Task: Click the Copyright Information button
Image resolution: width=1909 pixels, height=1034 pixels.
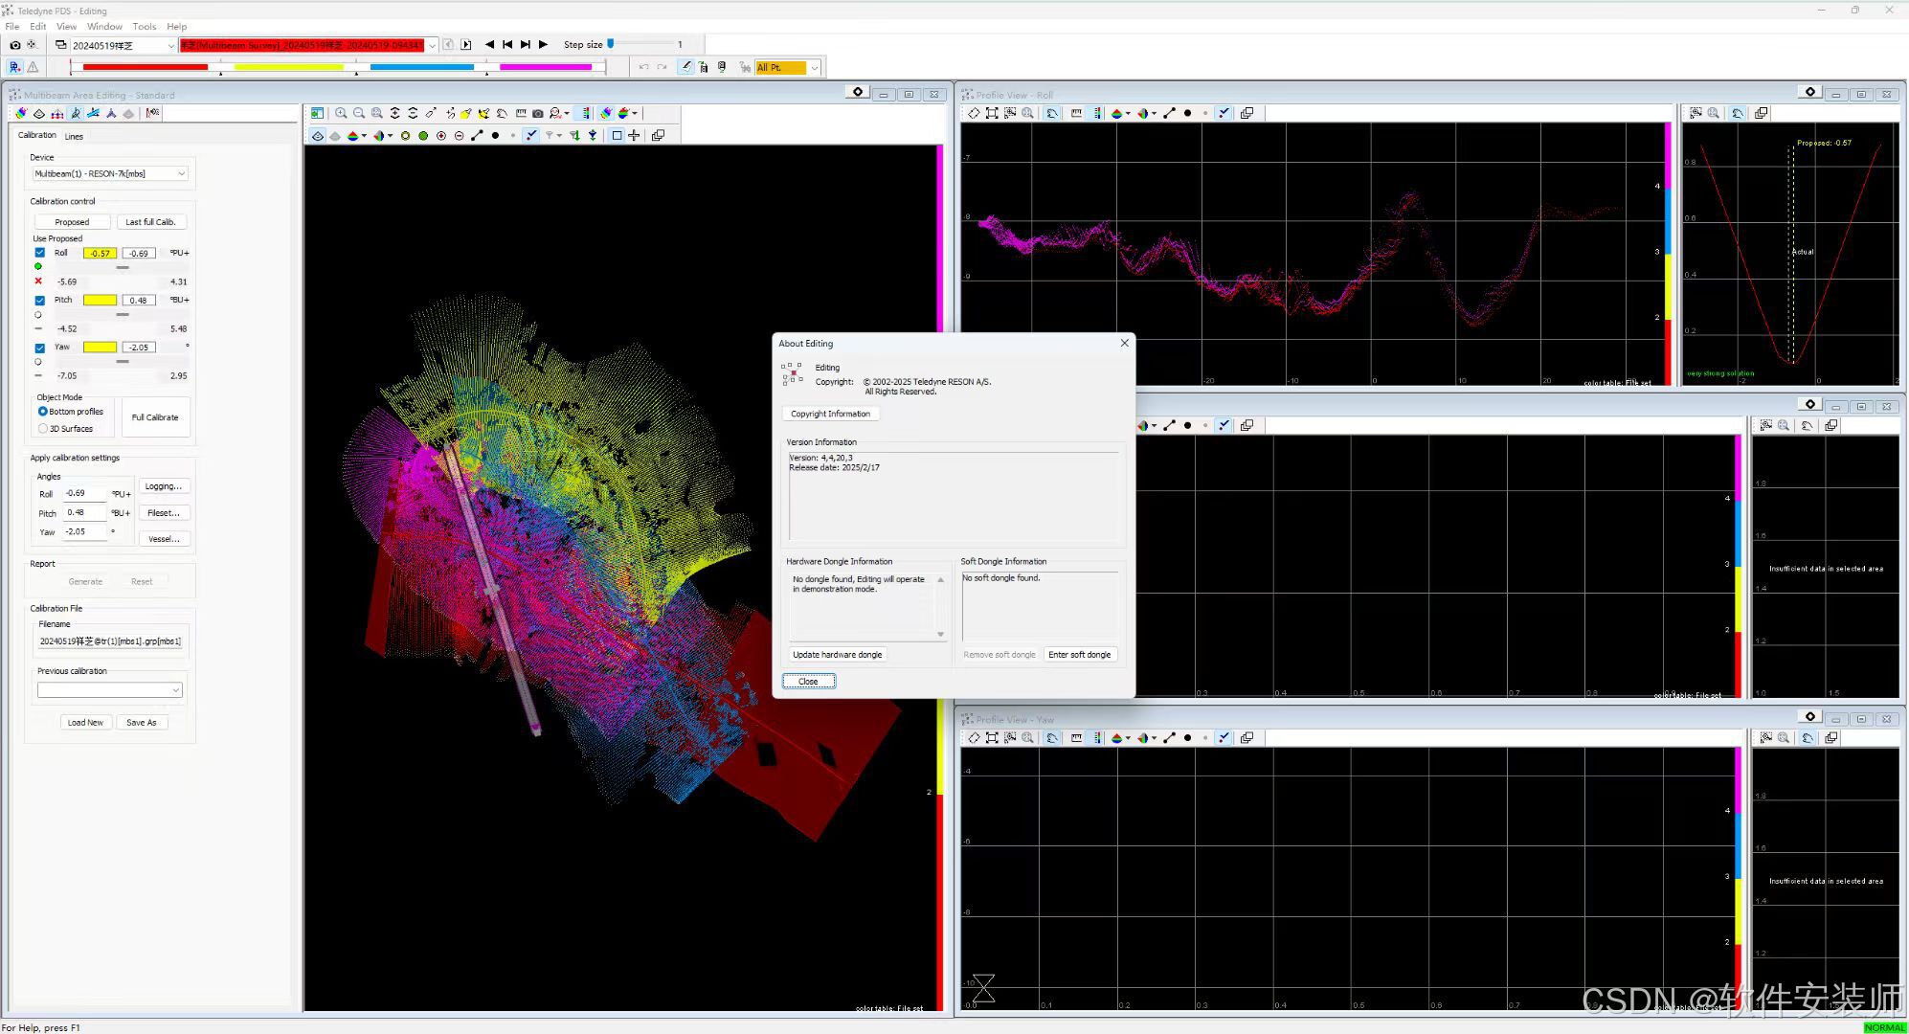Action: pos(830,414)
